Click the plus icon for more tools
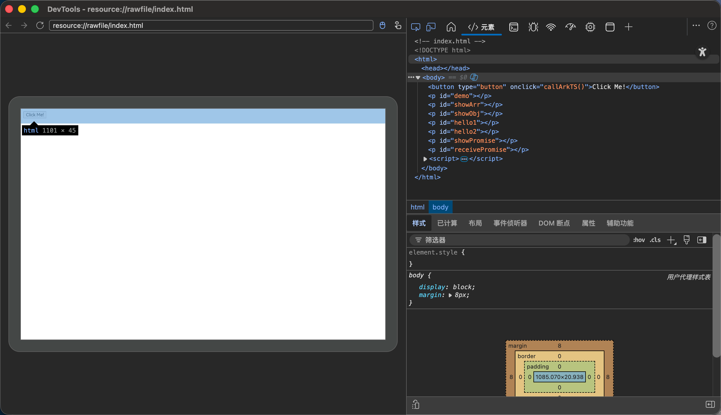Viewport: 721px width, 415px height. click(628, 27)
